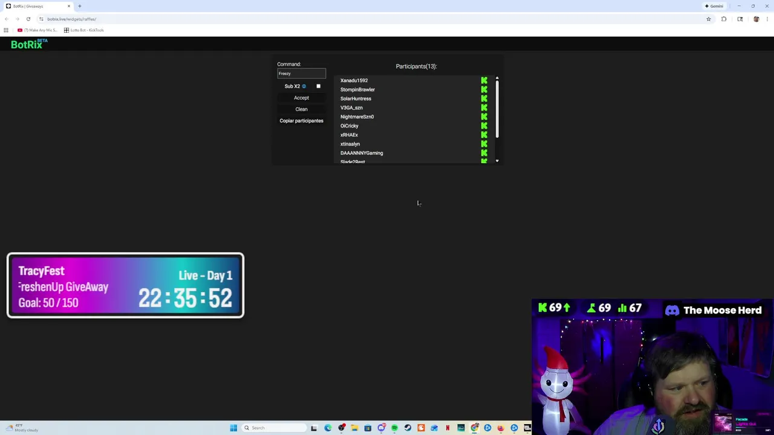This screenshot has width=774, height=435.
Task: Select the BotRix | Giveaways tab
Action: coord(37,6)
